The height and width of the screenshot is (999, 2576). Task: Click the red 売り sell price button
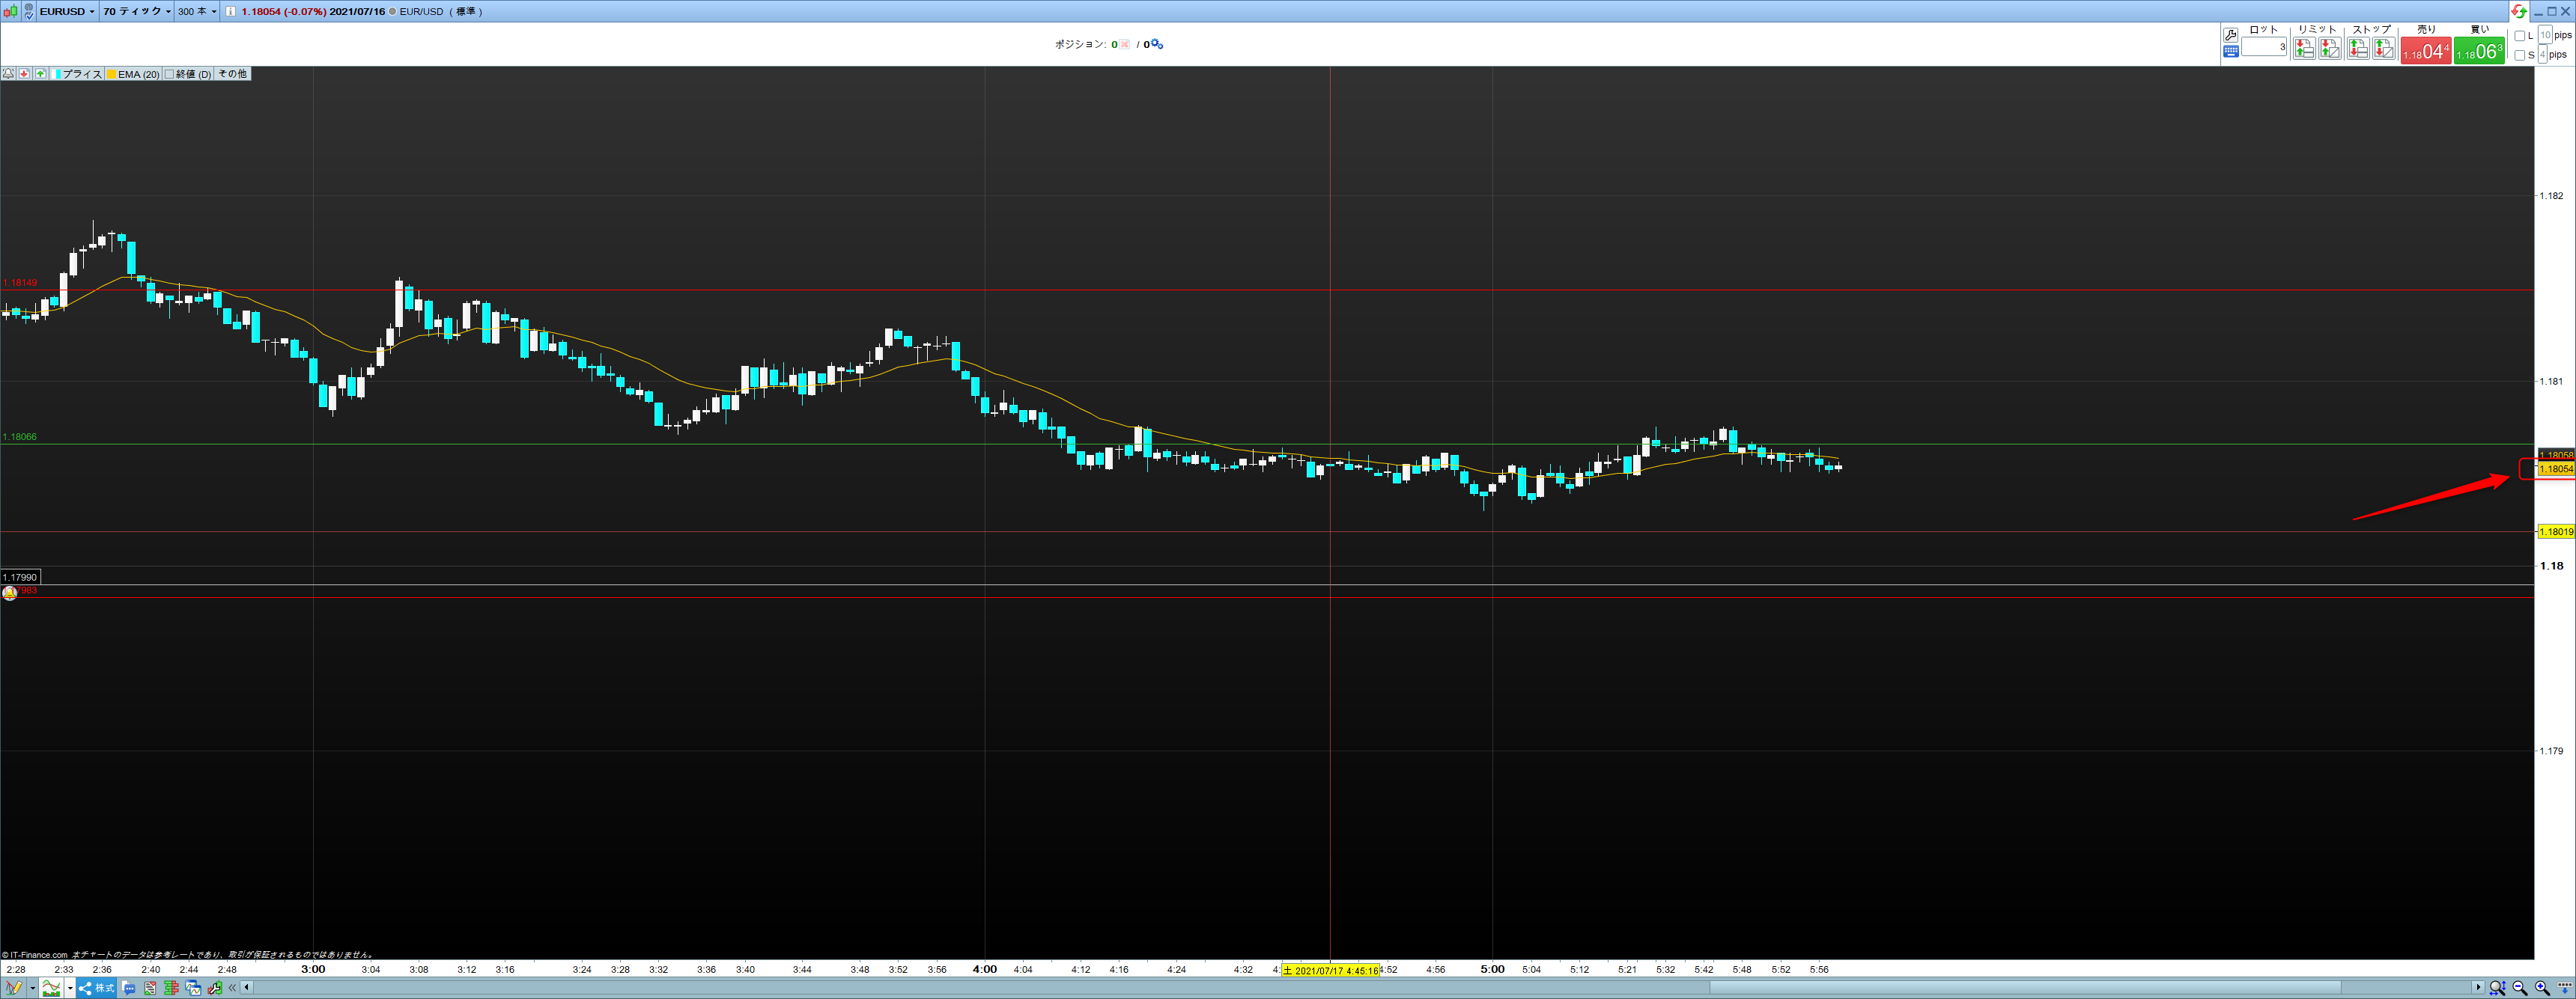(2425, 50)
